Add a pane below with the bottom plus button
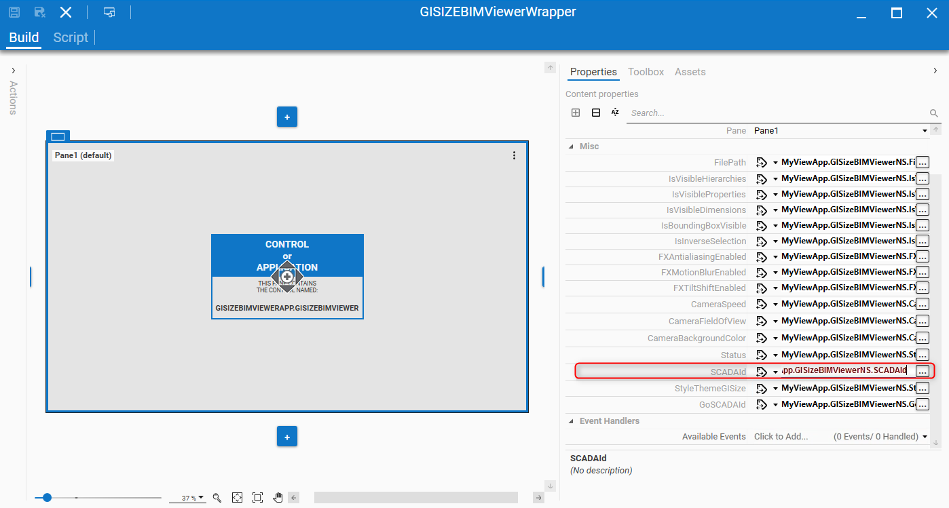 click(x=287, y=436)
